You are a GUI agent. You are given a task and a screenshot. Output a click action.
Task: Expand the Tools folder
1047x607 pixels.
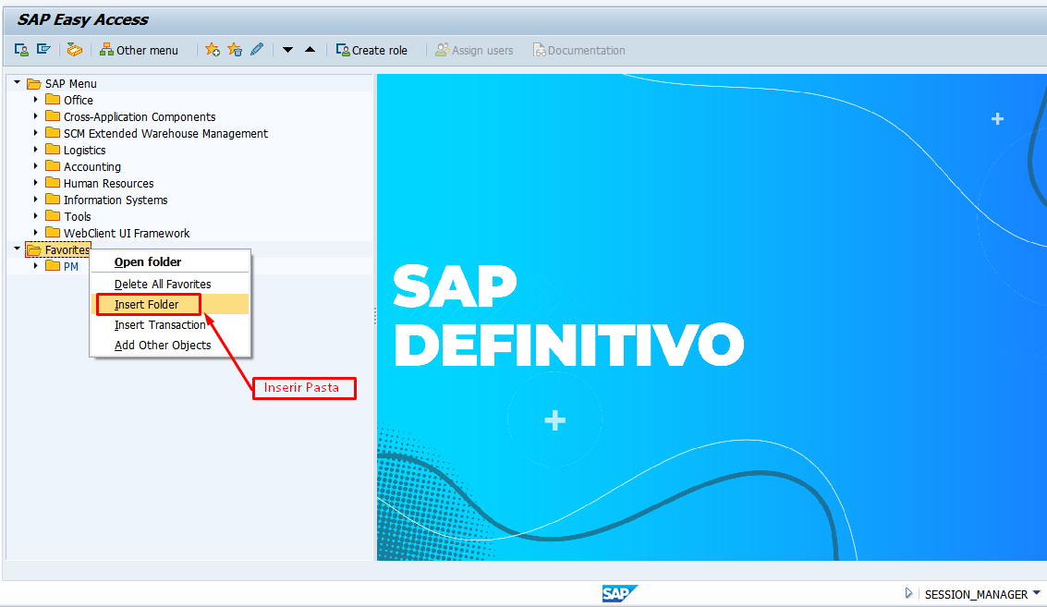35,215
